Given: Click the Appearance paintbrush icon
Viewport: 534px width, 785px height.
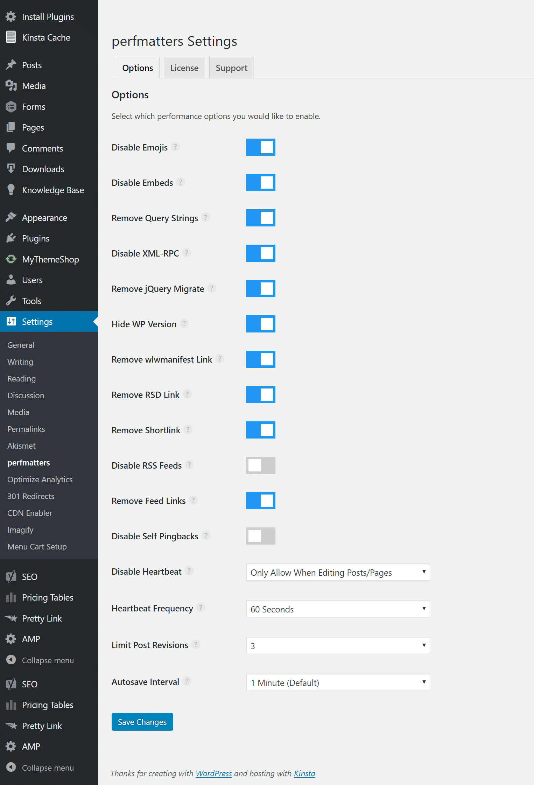Looking at the screenshot, I should pos(11,217).
